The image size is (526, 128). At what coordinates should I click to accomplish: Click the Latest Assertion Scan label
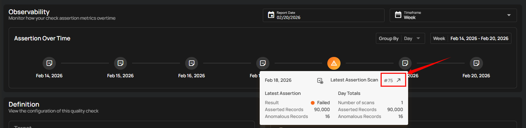point(354,80)
